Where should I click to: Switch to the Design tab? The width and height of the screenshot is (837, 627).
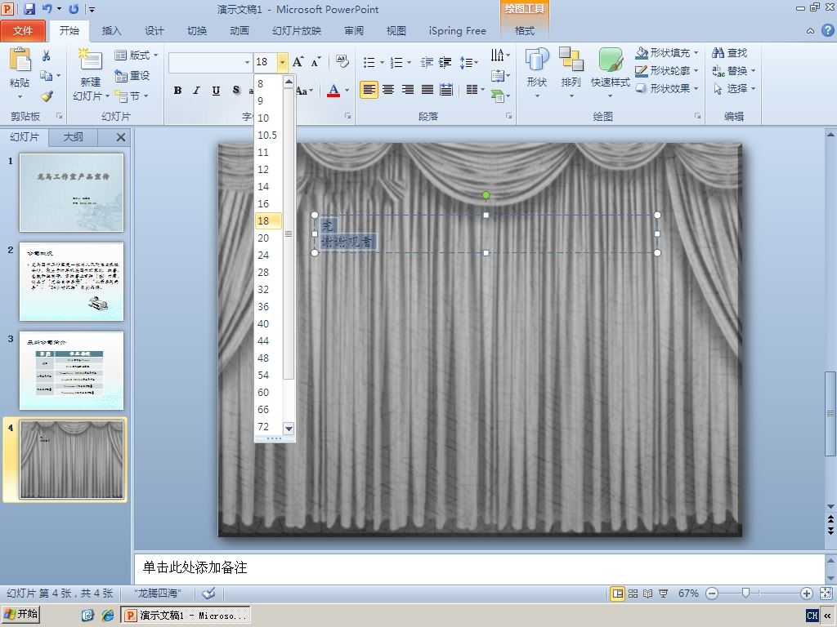(x=154, y=31)
